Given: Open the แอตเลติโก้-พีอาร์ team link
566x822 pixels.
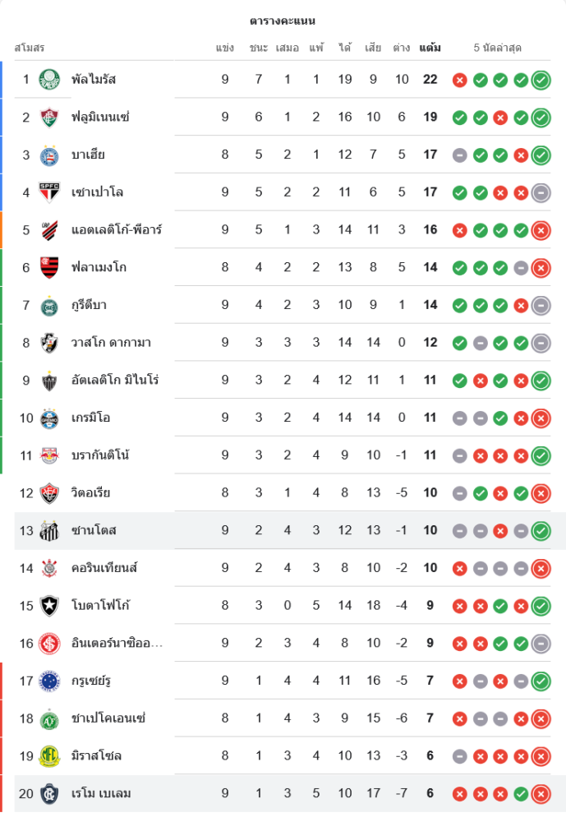Looking at the screenshot, I should (x=116, y=230).
